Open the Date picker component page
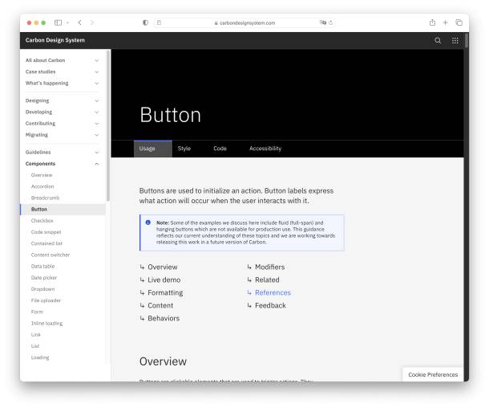This screenshot has height=408, width=489. point(44,278)
